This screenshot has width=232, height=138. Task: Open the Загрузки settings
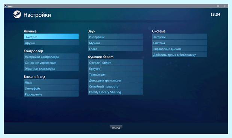click(x=180, y=37)
